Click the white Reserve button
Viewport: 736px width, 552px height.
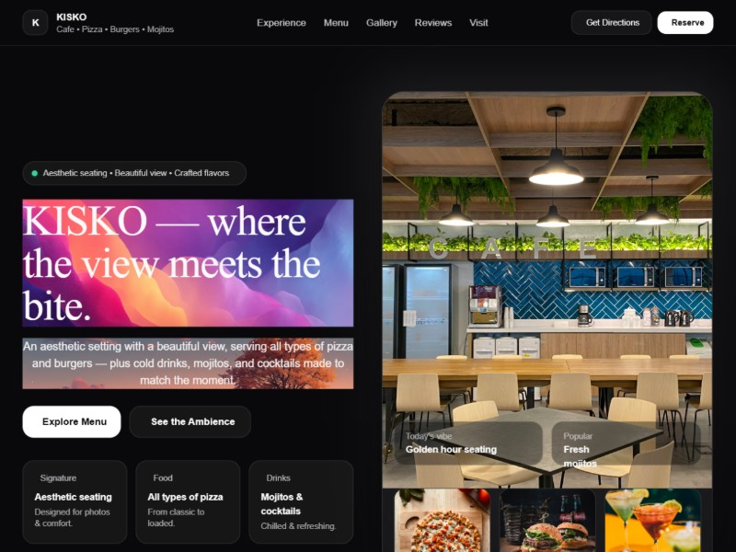[685, 22]
